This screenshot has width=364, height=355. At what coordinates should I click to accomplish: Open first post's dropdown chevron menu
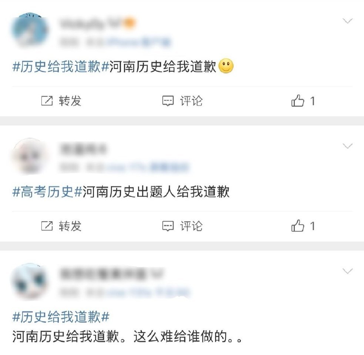click(347, 21)
